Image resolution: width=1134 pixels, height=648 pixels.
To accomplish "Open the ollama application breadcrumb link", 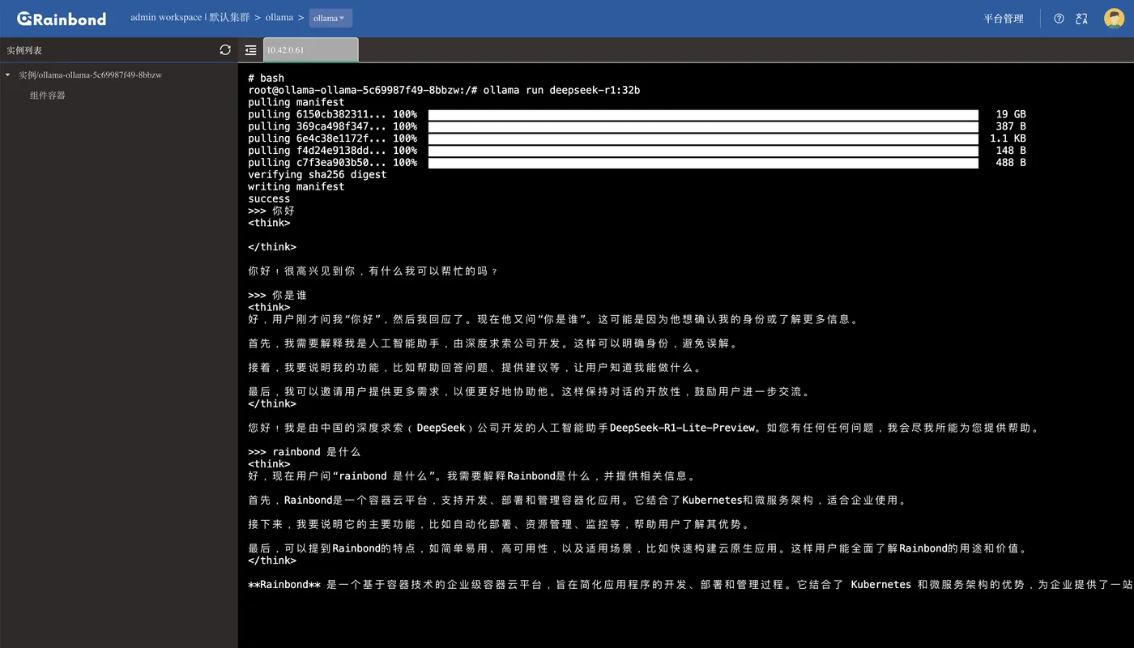I will click(279, 18).
